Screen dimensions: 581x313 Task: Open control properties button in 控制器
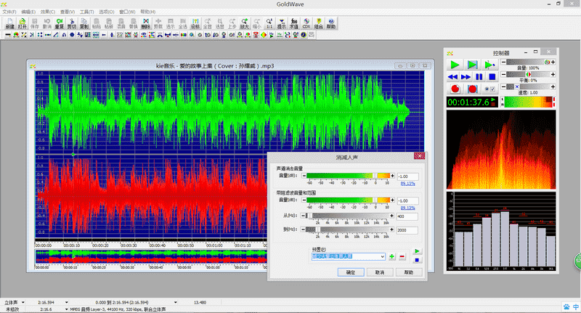489,89
